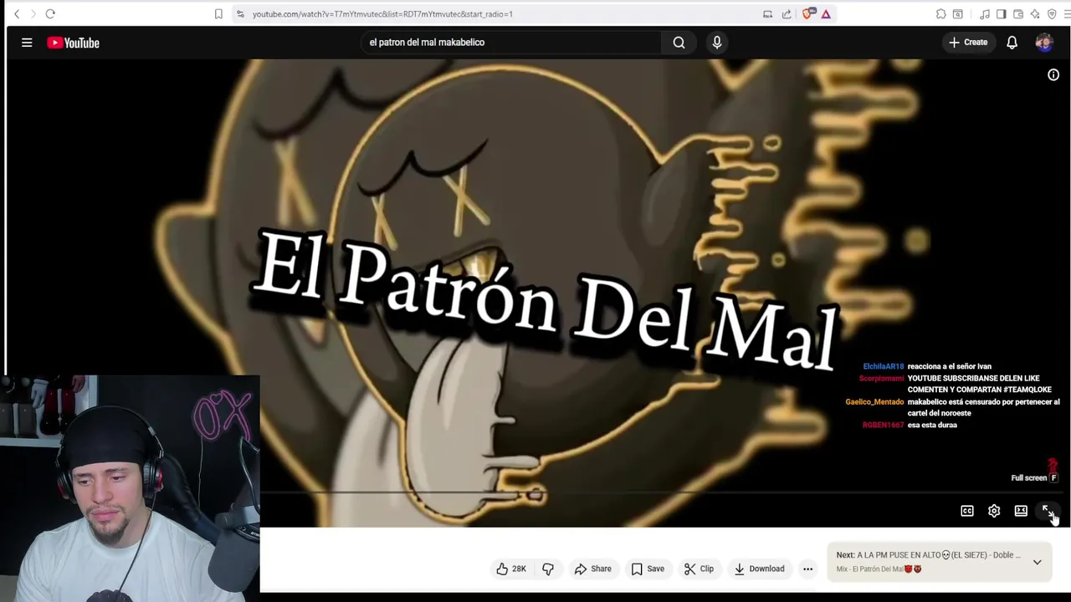Click chat username Gaelico_Mentado
Viewport: 1071px width, 602px height.
tap(874, 402)
